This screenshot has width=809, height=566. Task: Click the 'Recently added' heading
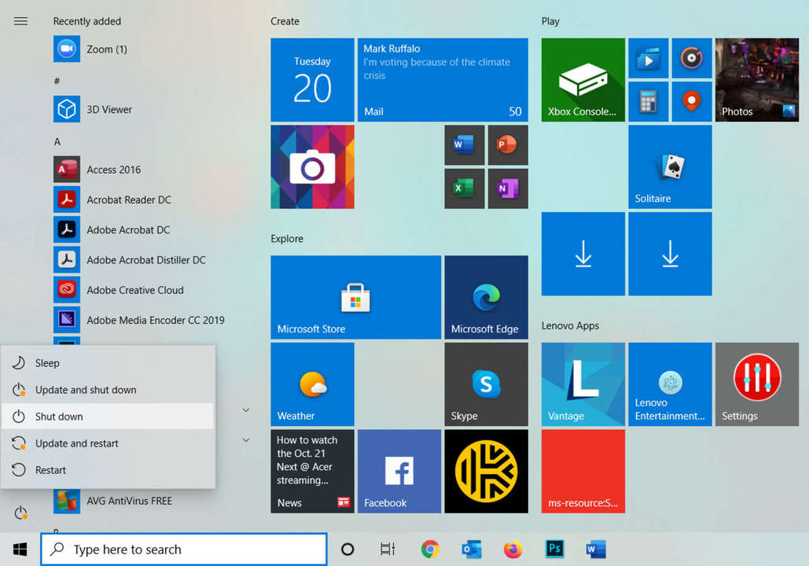click(87, 21)
